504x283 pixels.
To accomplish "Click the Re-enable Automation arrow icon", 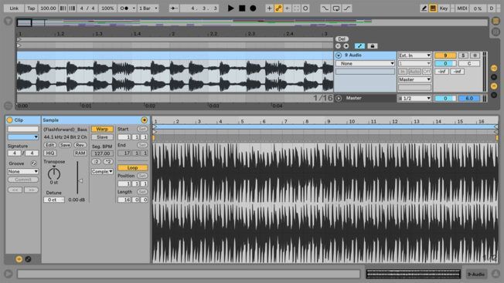I will point(288,8).
